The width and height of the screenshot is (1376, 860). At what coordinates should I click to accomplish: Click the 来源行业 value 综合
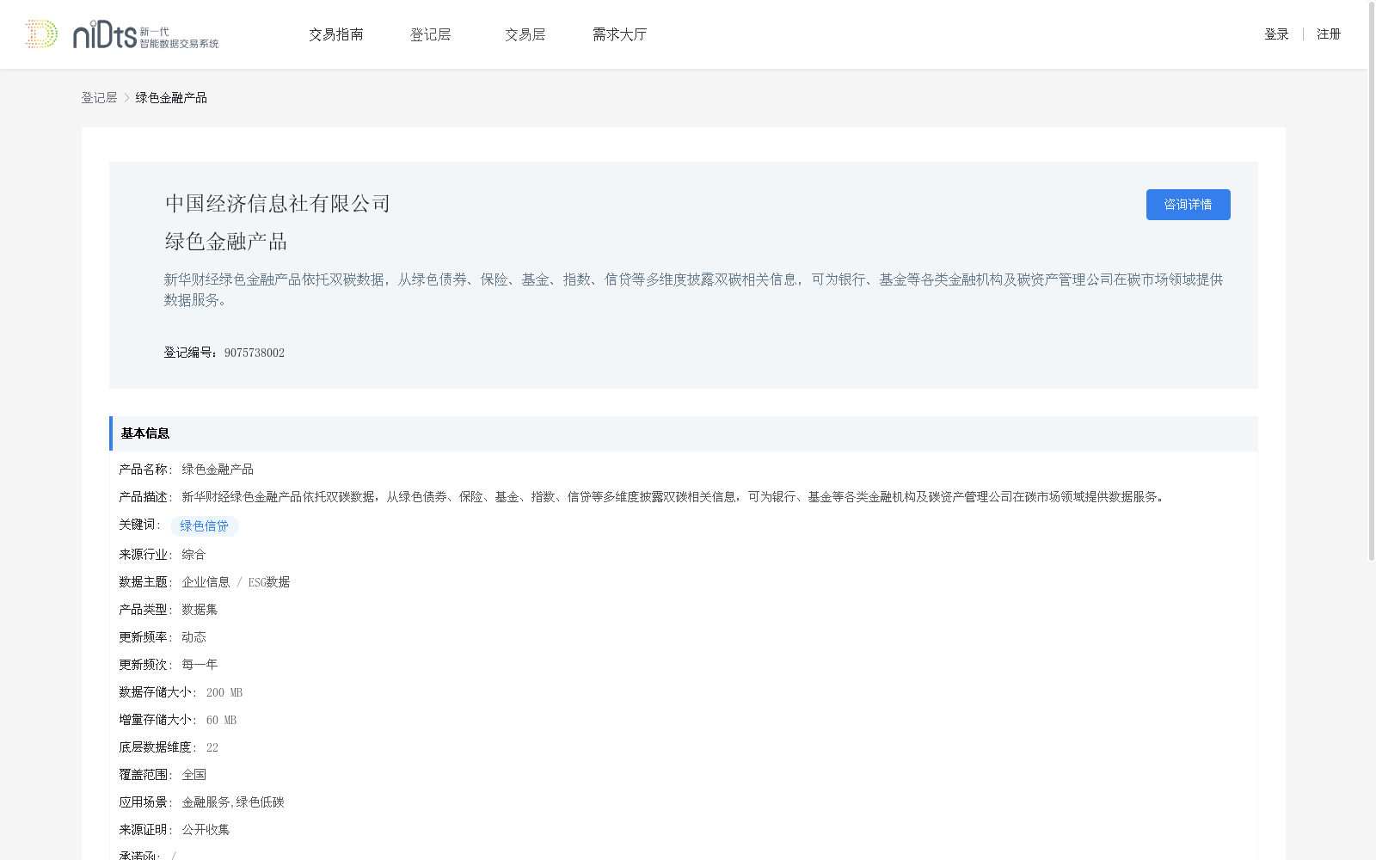tap(193, 555)
